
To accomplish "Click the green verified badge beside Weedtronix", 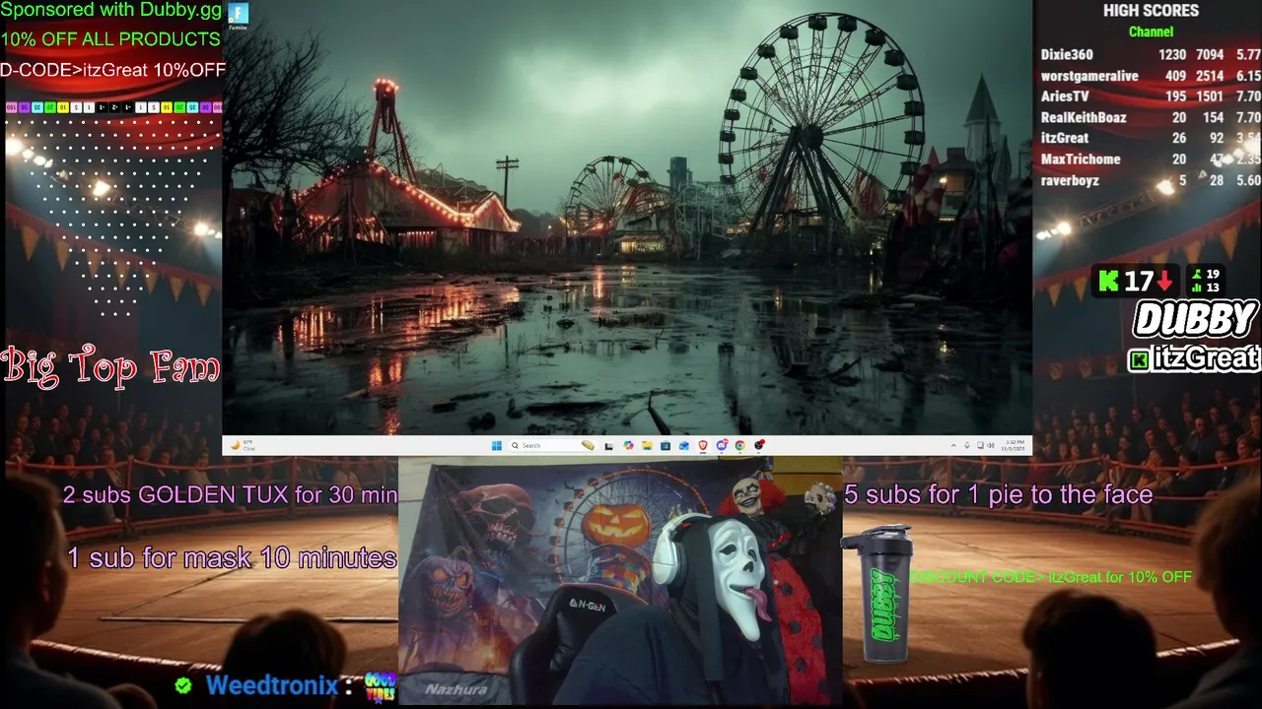I will pyautogui.click(x=182, y=685).
